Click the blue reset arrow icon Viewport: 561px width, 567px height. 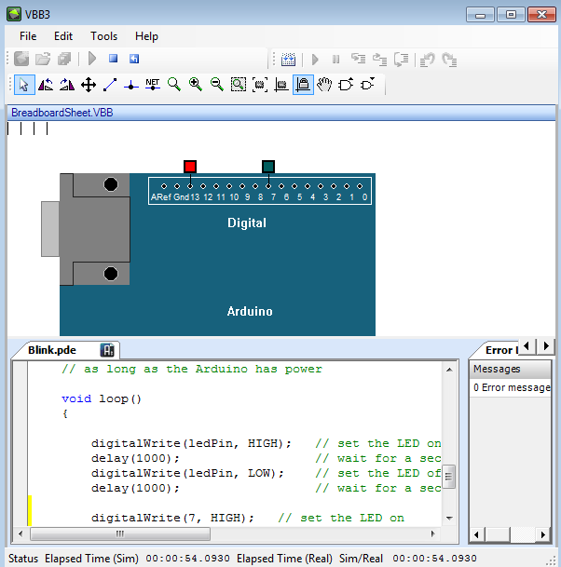pos(134,59)
